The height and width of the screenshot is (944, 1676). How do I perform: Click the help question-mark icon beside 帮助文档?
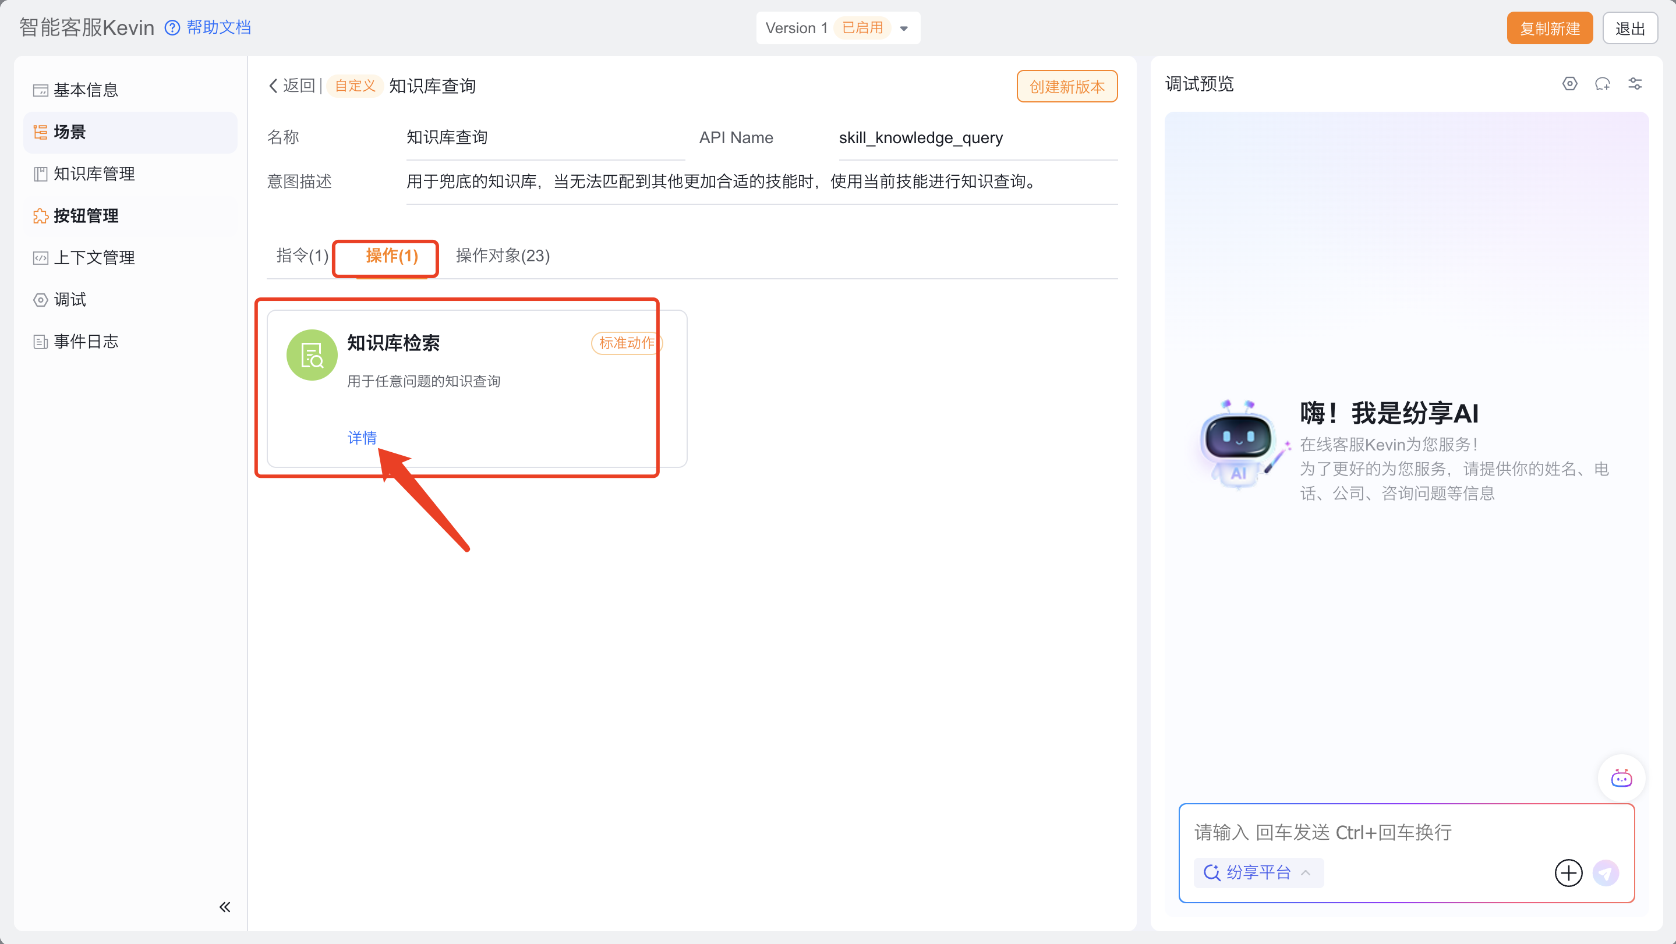coord(172,28)
